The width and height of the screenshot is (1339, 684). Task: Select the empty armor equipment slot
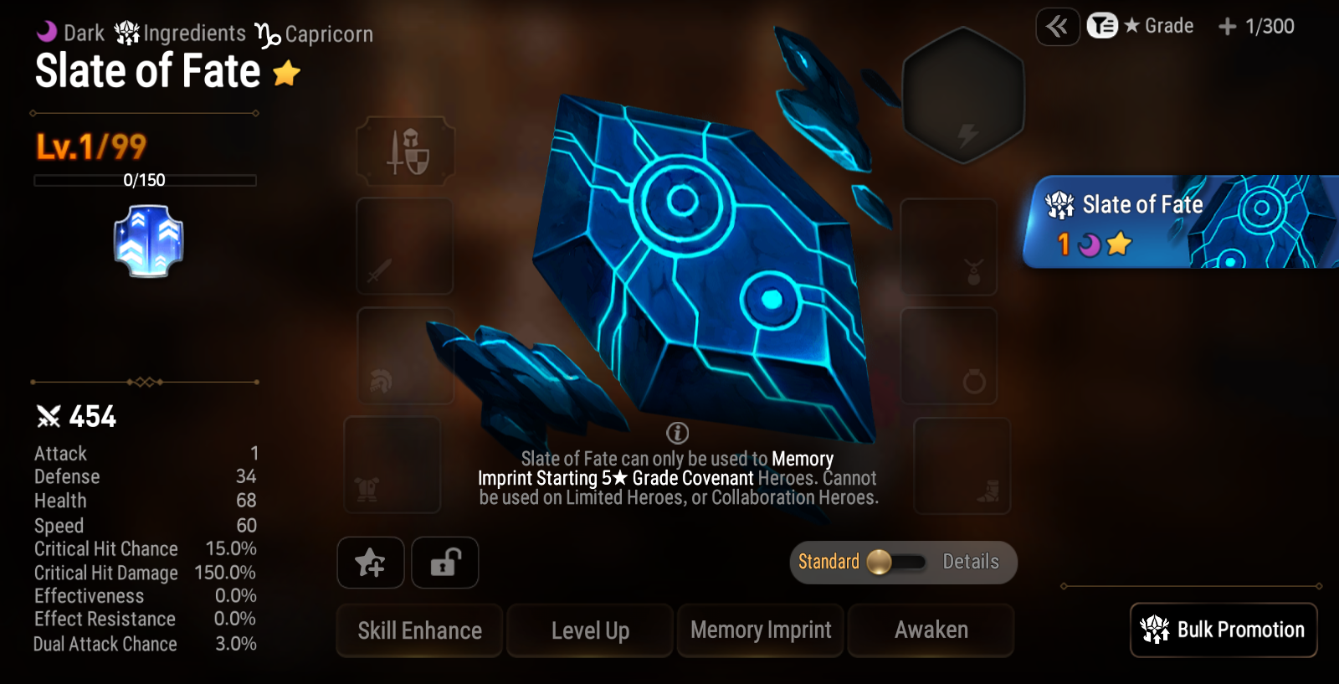coord(392,465)
